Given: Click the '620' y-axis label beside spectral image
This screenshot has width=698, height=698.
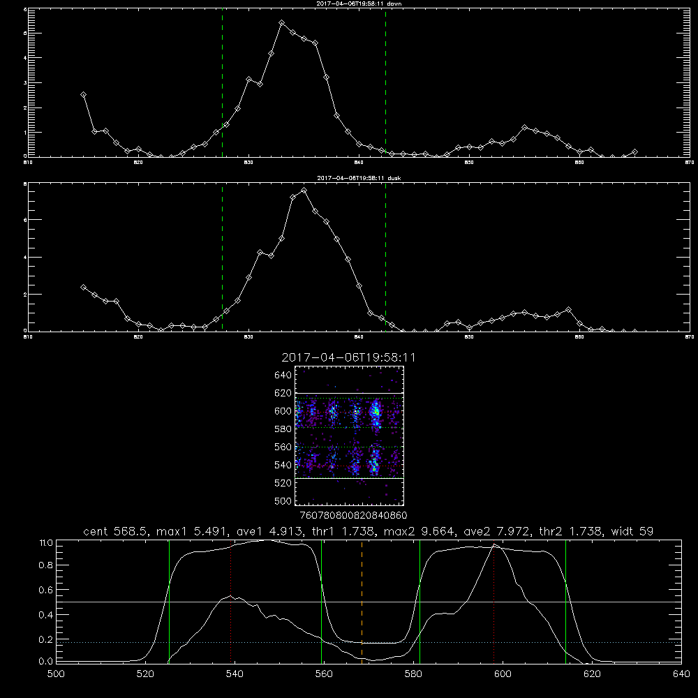Looking at the screenshot, I should pyautogui.click(x=283, y=393).
